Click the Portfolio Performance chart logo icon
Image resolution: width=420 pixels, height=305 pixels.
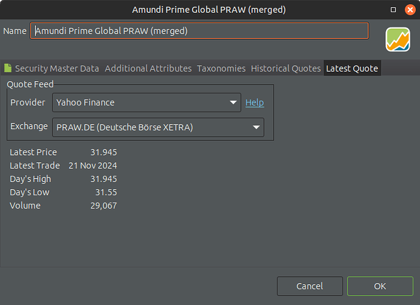[x=397, y=40]
